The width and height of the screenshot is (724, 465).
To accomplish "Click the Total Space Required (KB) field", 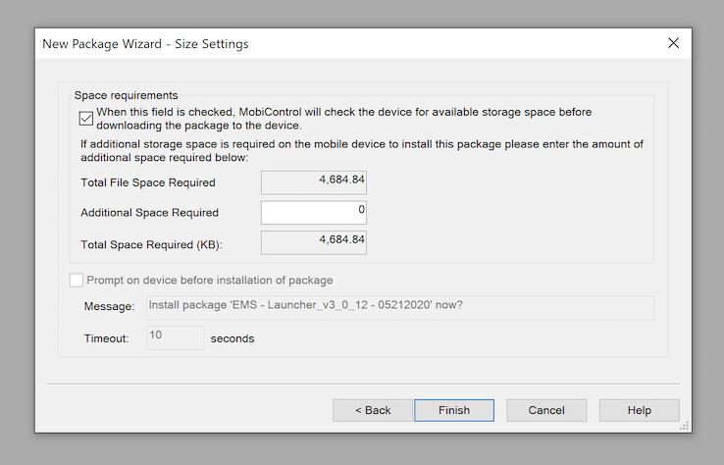I will click(314, 242).
